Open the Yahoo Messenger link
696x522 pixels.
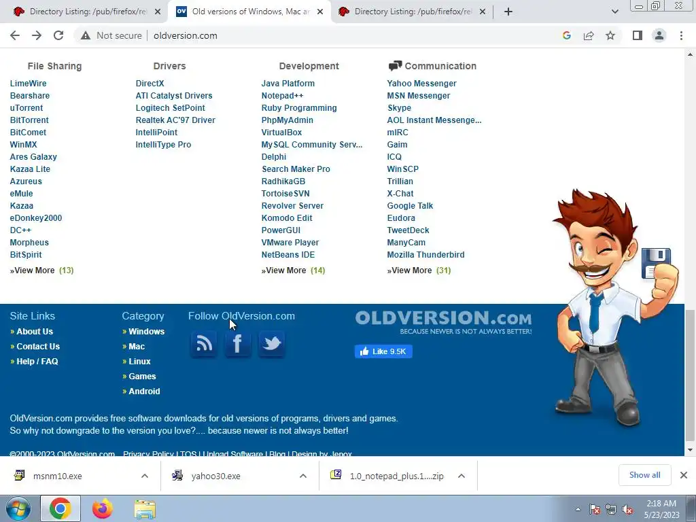[x=421, y=84]
